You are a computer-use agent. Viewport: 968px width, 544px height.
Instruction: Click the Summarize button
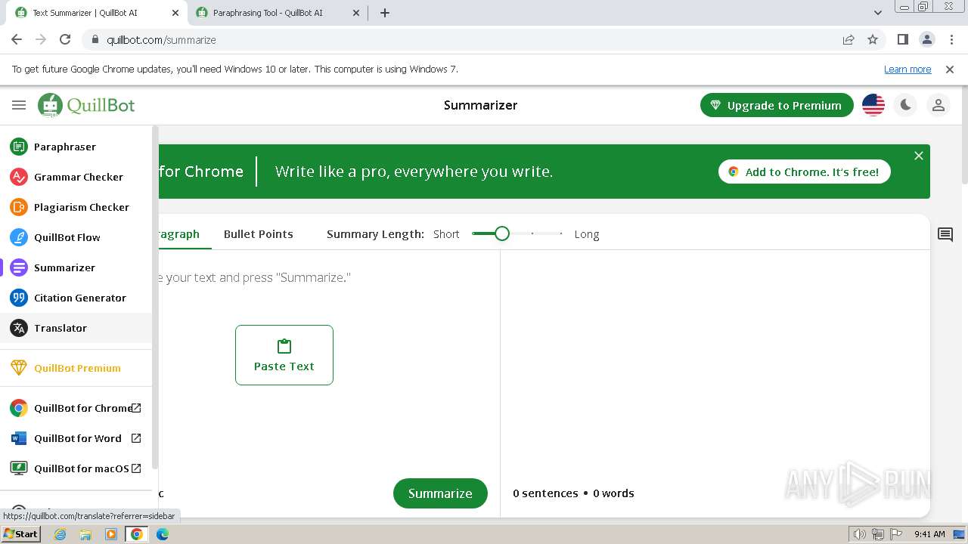(x=440, y=493)
